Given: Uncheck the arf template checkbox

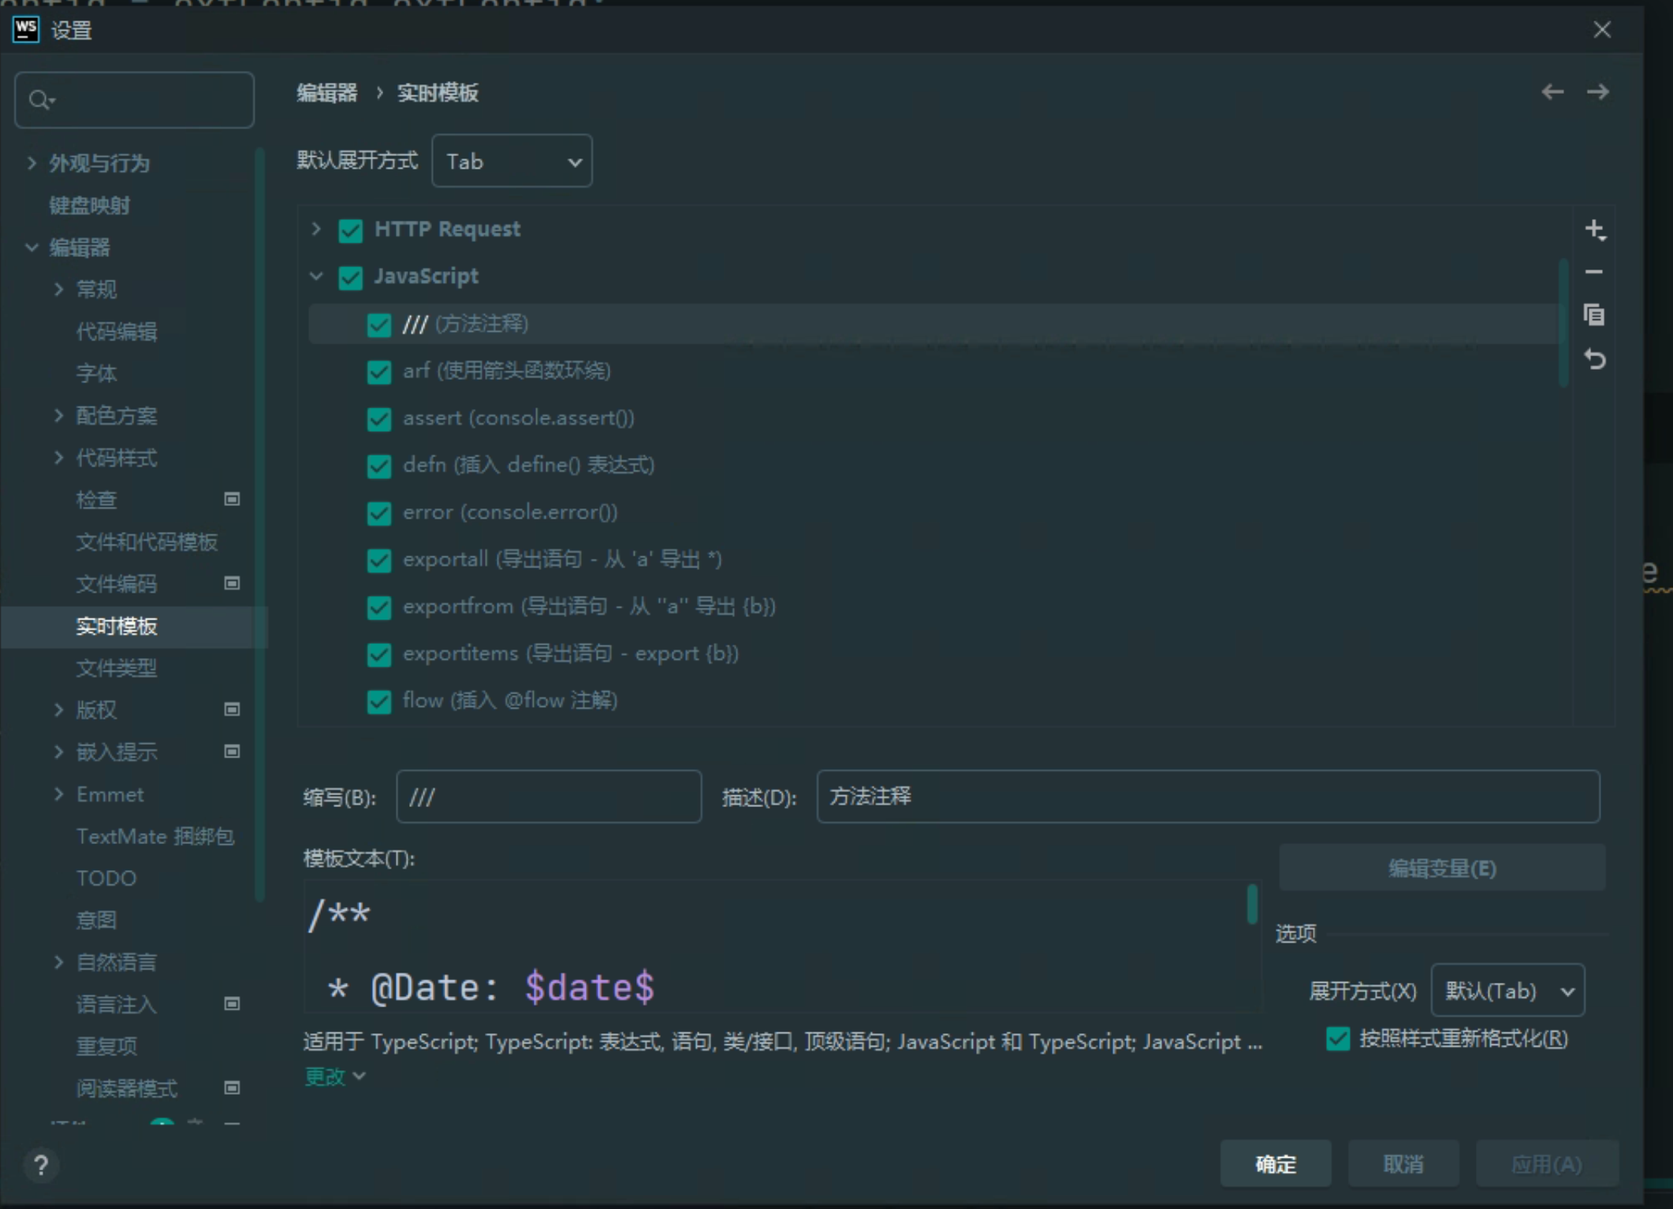Looking at the screenshot, I should click(379, 371).
